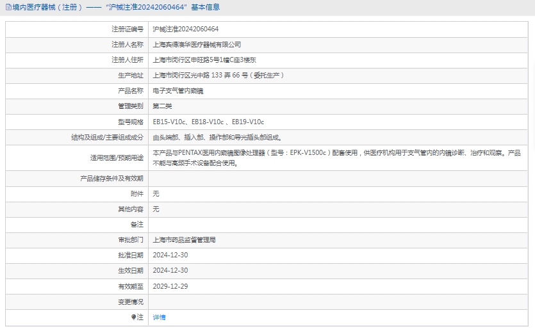The width and height of the screenshot is (535, 331).
Task: Click the 生产地址 value with 光中路
Action: [x=218, y=75]
